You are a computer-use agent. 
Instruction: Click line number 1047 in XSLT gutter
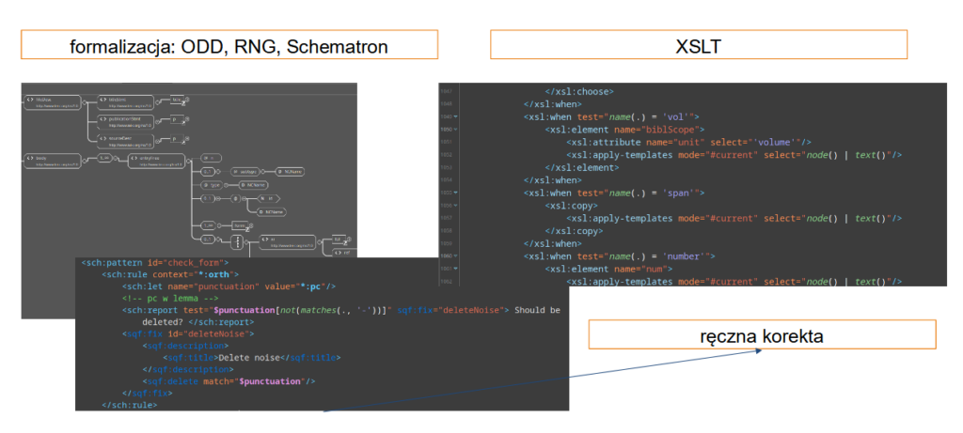[446, 91]
